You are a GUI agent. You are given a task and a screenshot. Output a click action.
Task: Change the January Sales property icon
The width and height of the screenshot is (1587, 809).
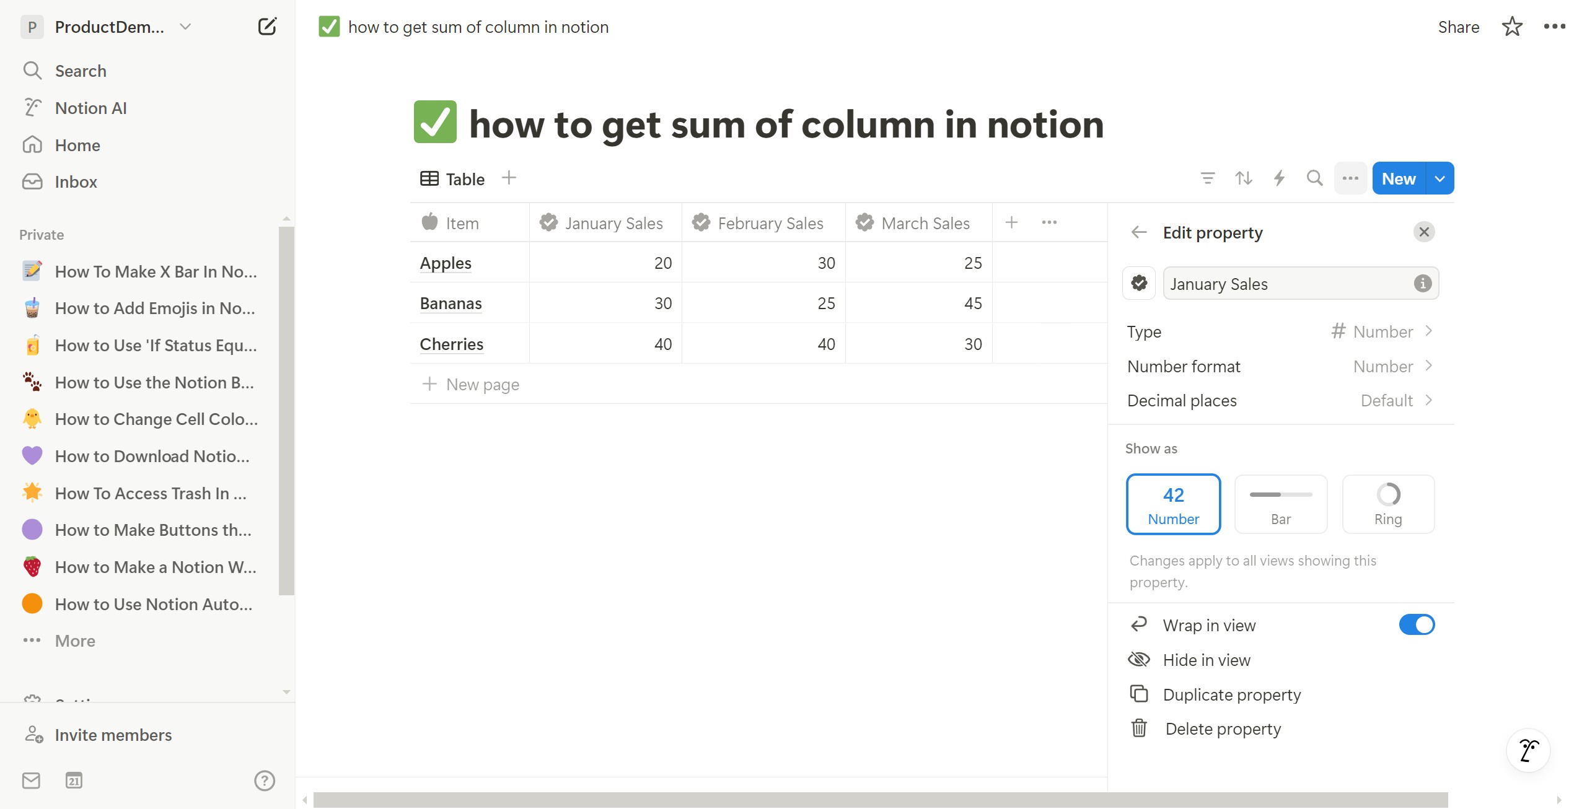point(1139,283)
